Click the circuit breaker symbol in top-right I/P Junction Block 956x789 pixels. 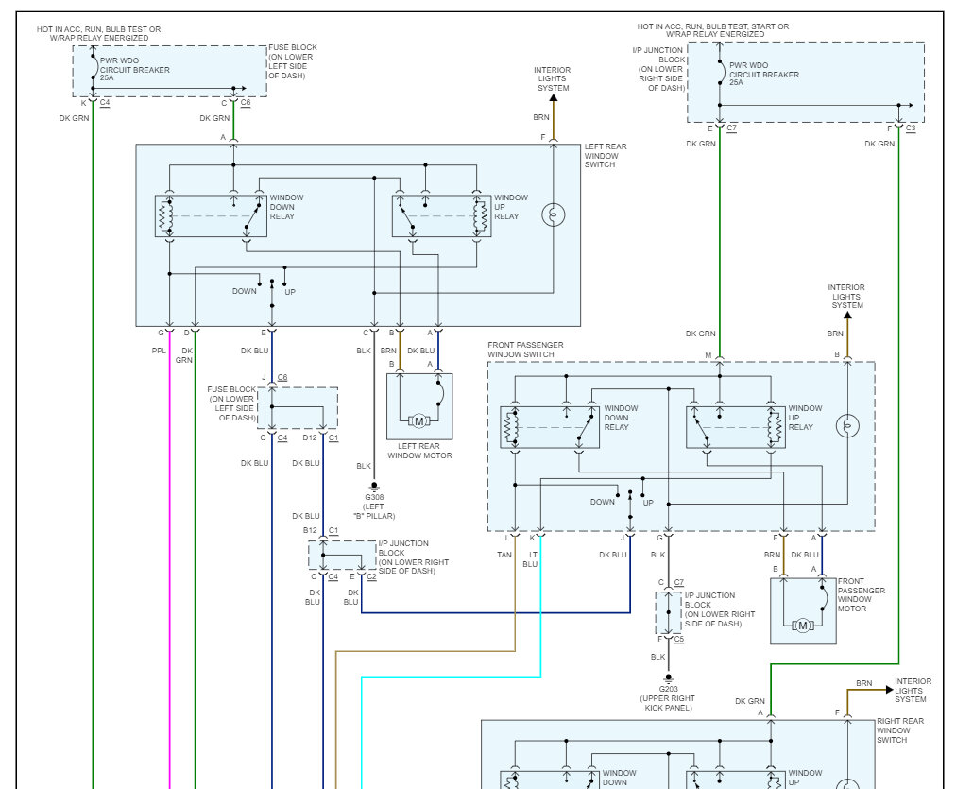pyautogui.click(x=721, y=72)
